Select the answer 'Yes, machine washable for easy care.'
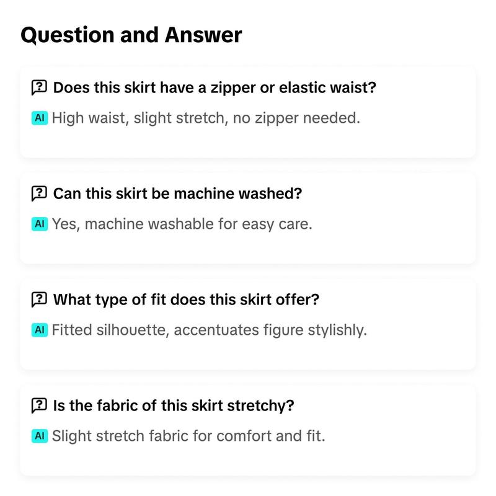This screenshot has width=496, height=496. click(182, 224)
